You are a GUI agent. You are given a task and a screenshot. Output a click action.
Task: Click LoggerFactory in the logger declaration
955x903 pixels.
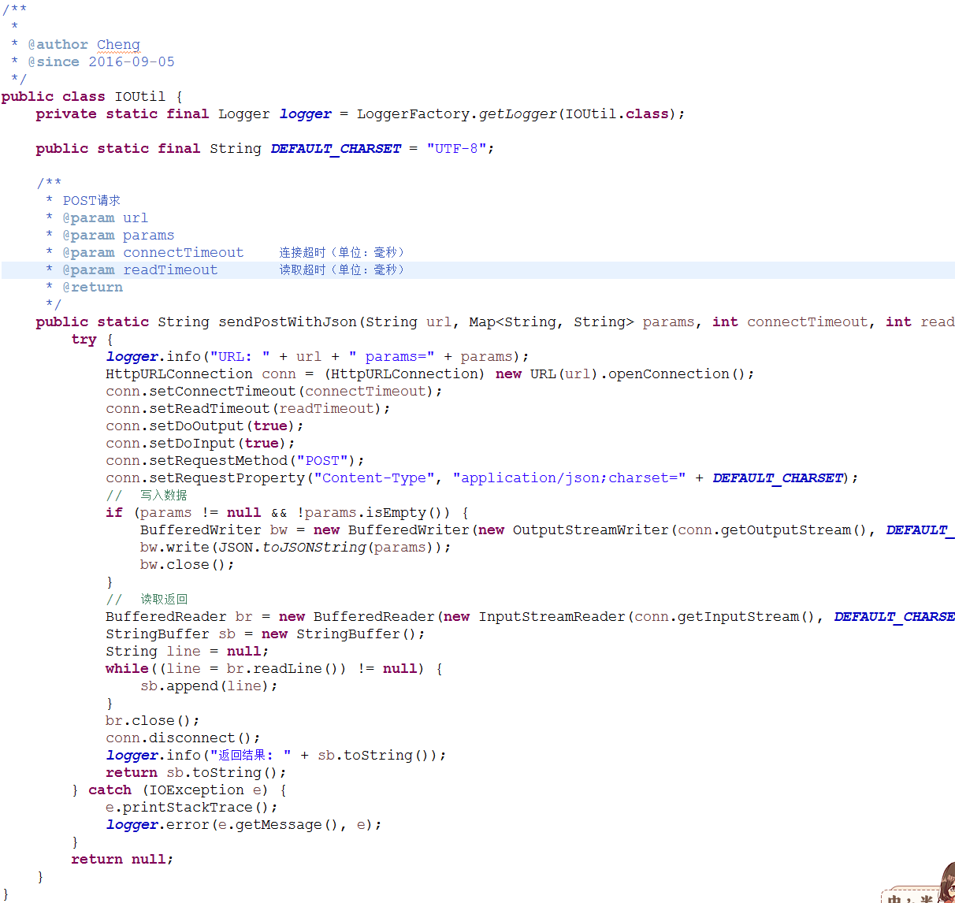coord(414,114)
